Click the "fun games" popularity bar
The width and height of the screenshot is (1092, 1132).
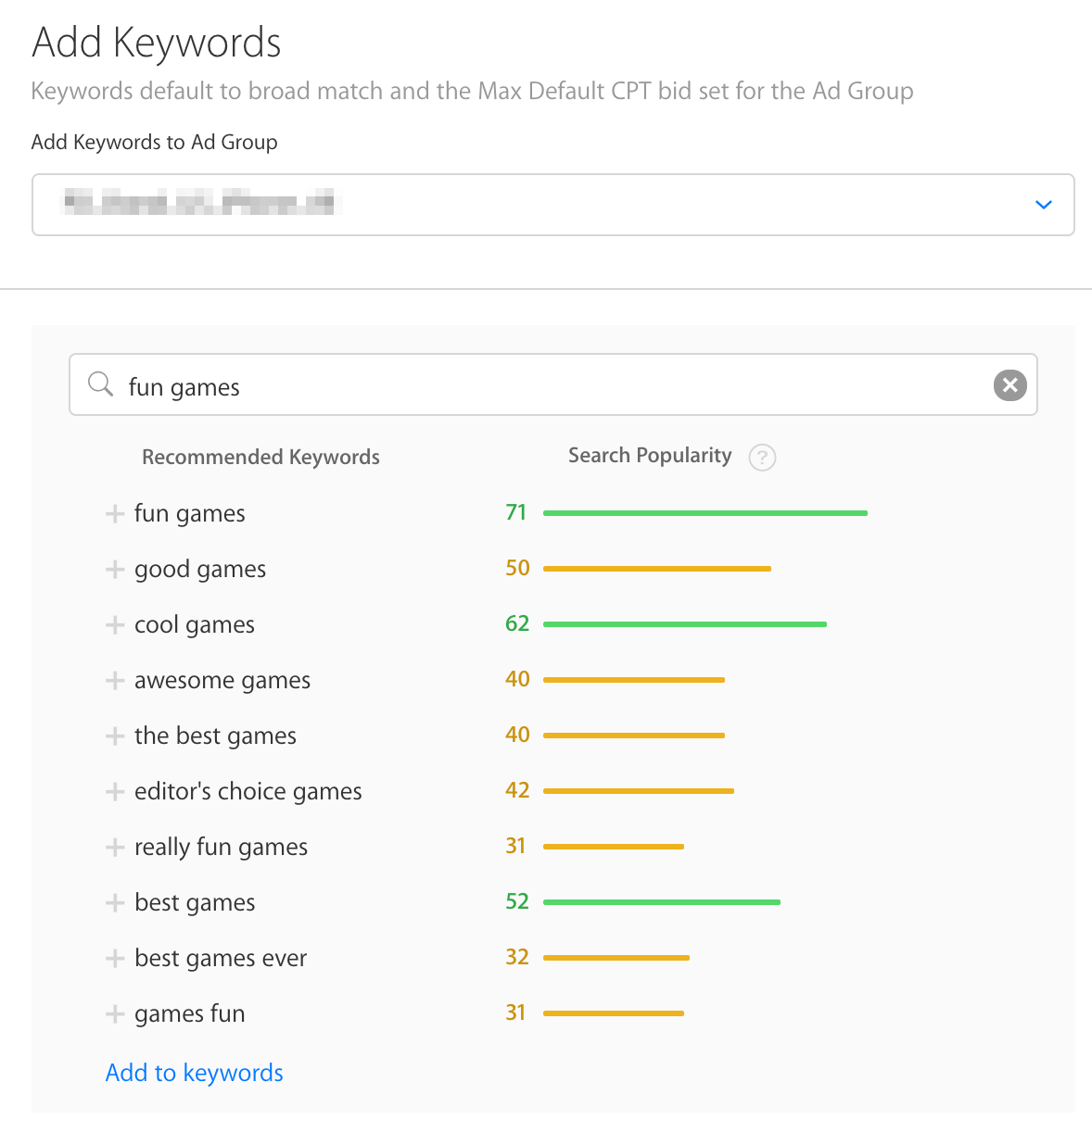pos(705,513)
